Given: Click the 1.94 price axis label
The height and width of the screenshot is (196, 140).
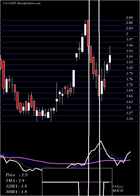Looking at the screenshot, I should click(x=129, y=45).
